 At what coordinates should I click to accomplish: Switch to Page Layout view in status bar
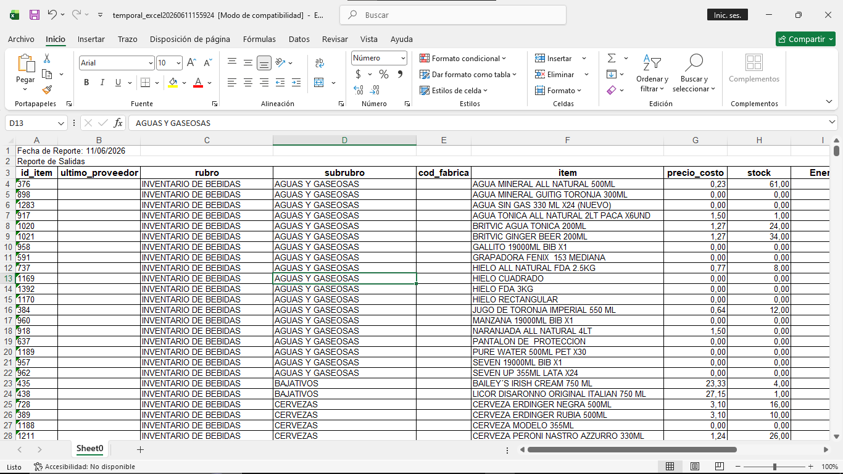point(695,467)
